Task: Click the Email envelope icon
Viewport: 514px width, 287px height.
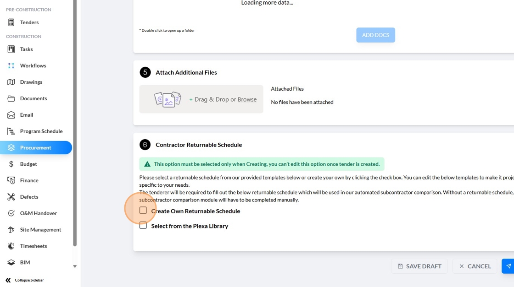Action: point(11,115)
